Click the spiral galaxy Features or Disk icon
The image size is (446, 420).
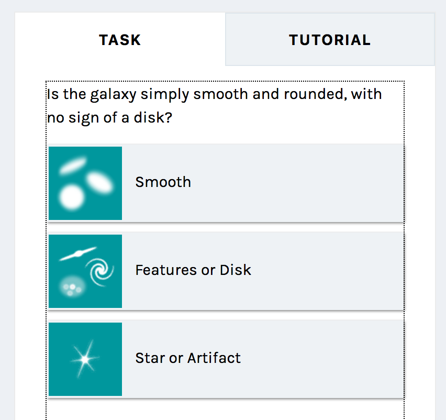click(84, 270)
